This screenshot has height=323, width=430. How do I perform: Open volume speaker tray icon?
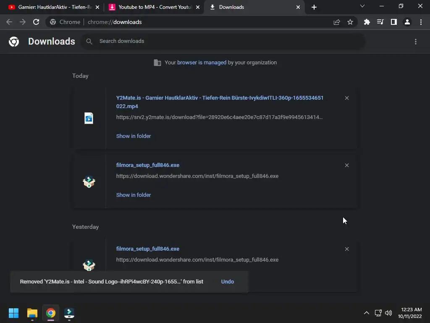(x=388, y=313)
